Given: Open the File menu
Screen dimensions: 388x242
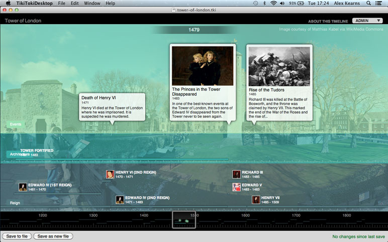Looking at the screenshot, I should [61, 3].
